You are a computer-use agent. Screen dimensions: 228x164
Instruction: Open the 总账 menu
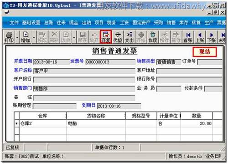click(49, 23)
